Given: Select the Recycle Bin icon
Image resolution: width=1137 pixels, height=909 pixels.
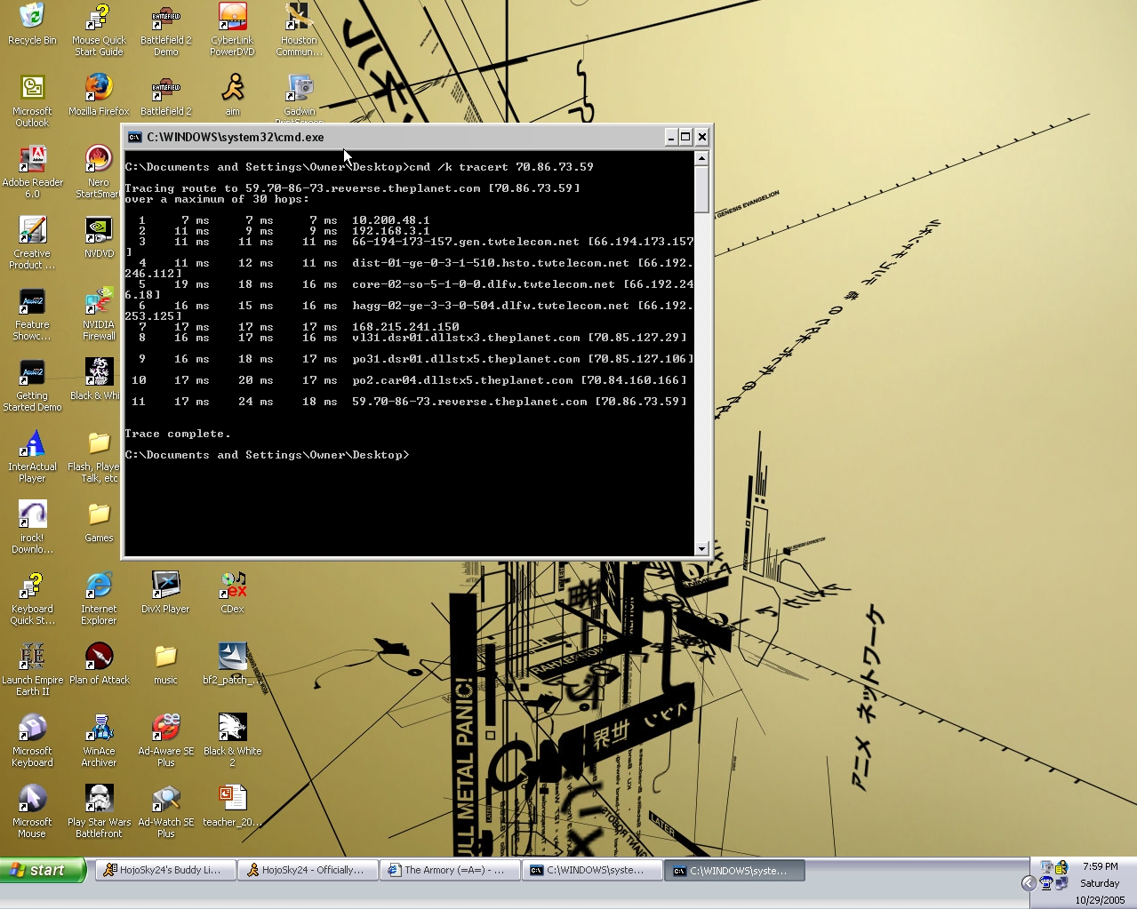Looking at the screenshot, I should coord(32,18).
